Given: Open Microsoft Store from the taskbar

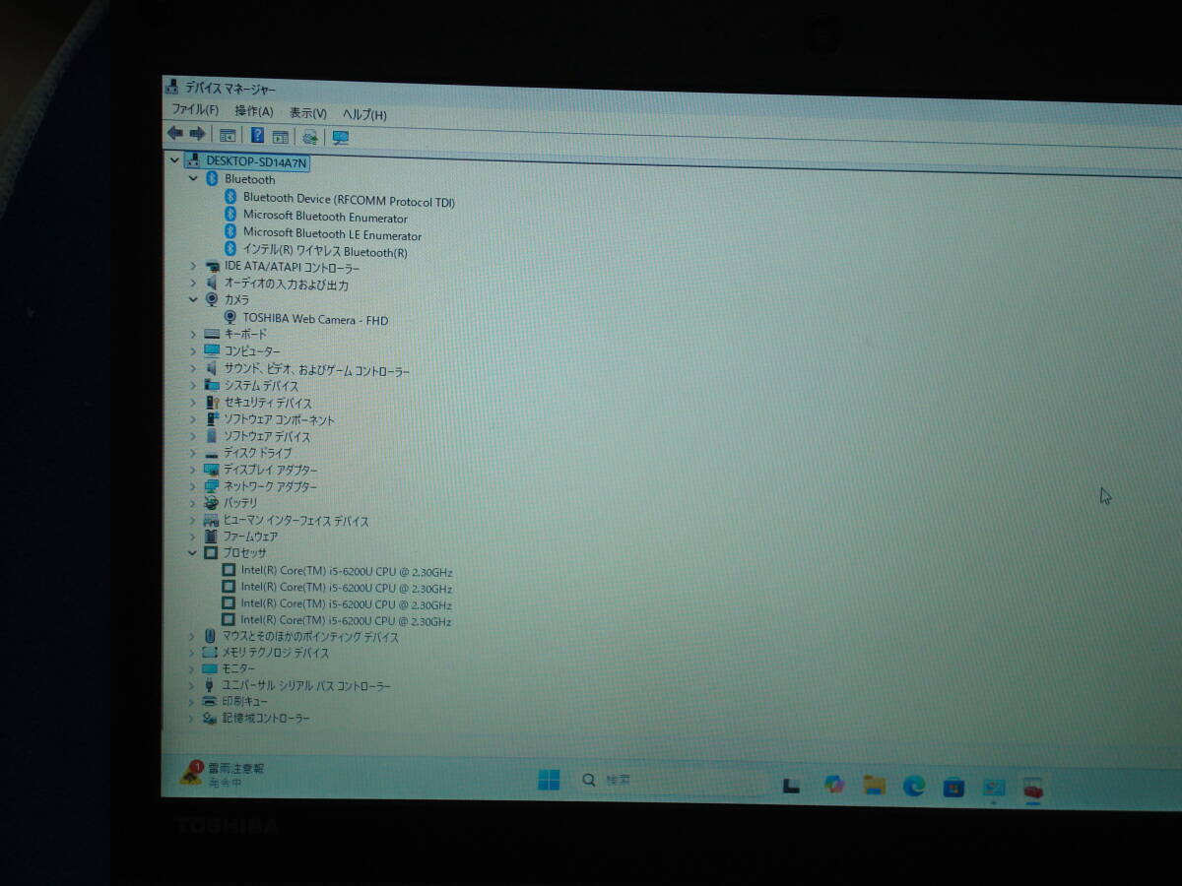Looking at the screenshot, I should pyautogui.click(x=953, y=787).
